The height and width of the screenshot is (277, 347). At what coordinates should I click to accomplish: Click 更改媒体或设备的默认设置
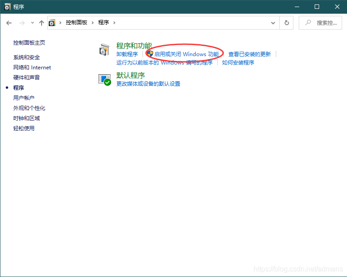tap(148, 84)
